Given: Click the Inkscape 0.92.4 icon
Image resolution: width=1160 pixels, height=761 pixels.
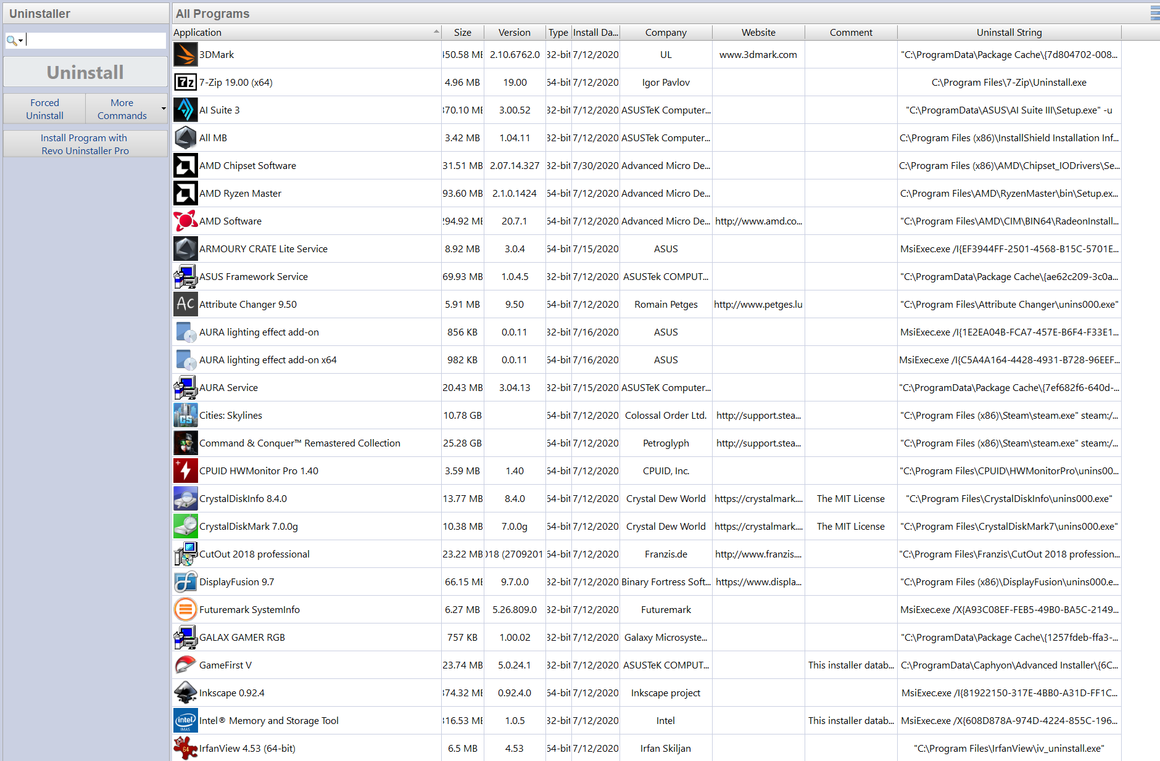Looking at the screenshot, I should pyautogui.click(x=185, y=693).
